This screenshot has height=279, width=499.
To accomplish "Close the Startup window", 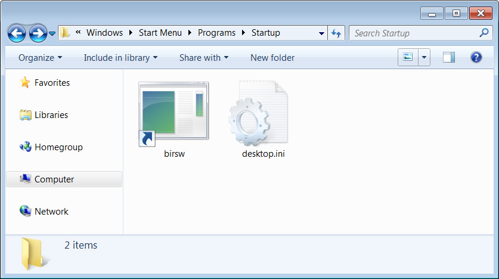I will click(481, 13).
